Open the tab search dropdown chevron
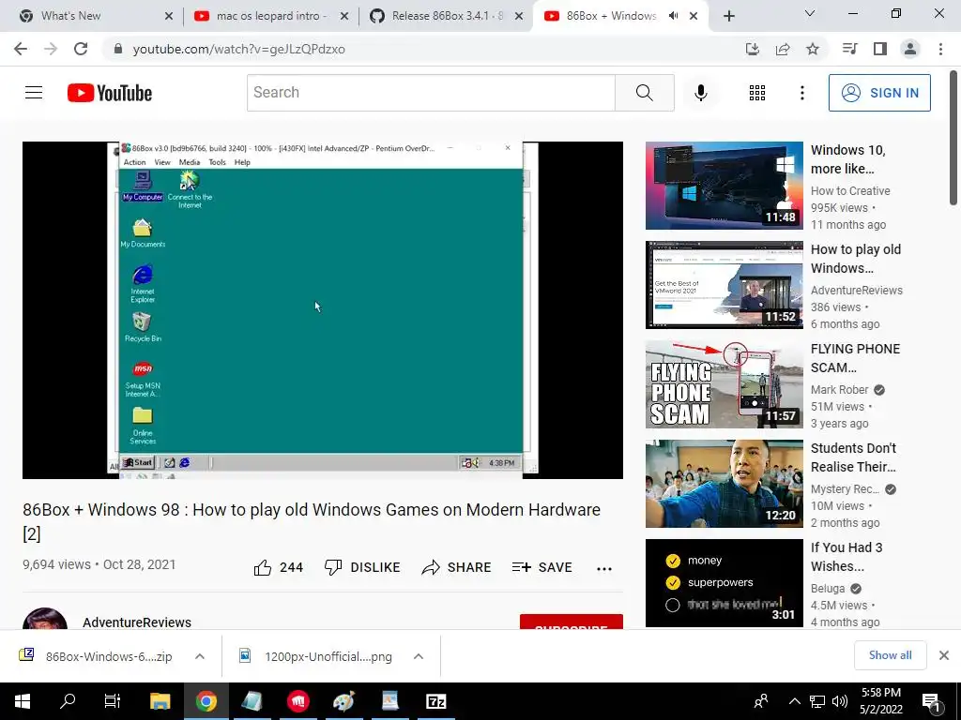Screen dimensions: 961x720 pos(810,13)
